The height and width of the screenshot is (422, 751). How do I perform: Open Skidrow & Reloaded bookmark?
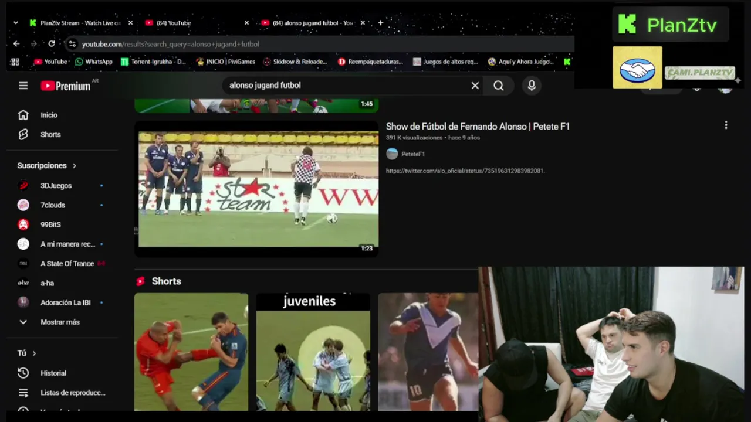(x=295, y=62)
